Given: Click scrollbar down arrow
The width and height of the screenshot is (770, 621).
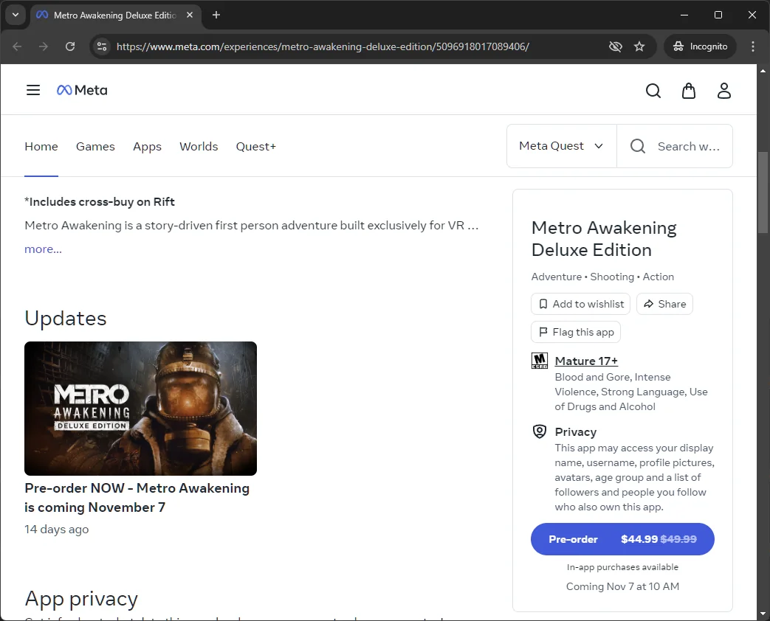Looking at the screenshot, I should (763, 614).
